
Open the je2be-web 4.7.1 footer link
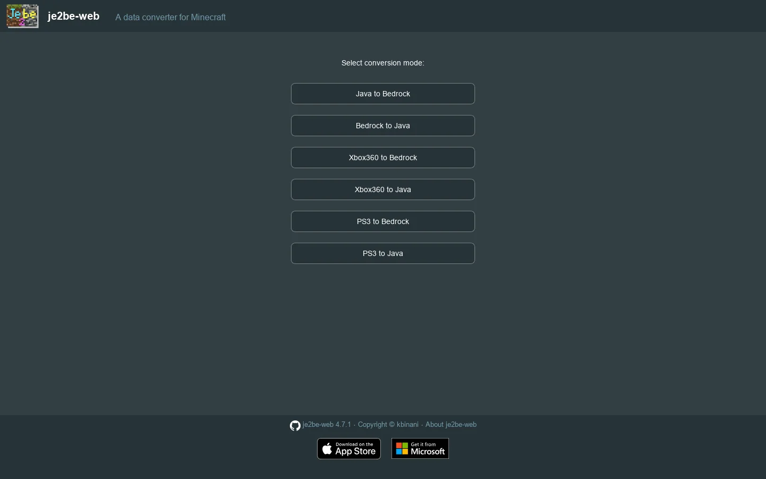point(327,425)
